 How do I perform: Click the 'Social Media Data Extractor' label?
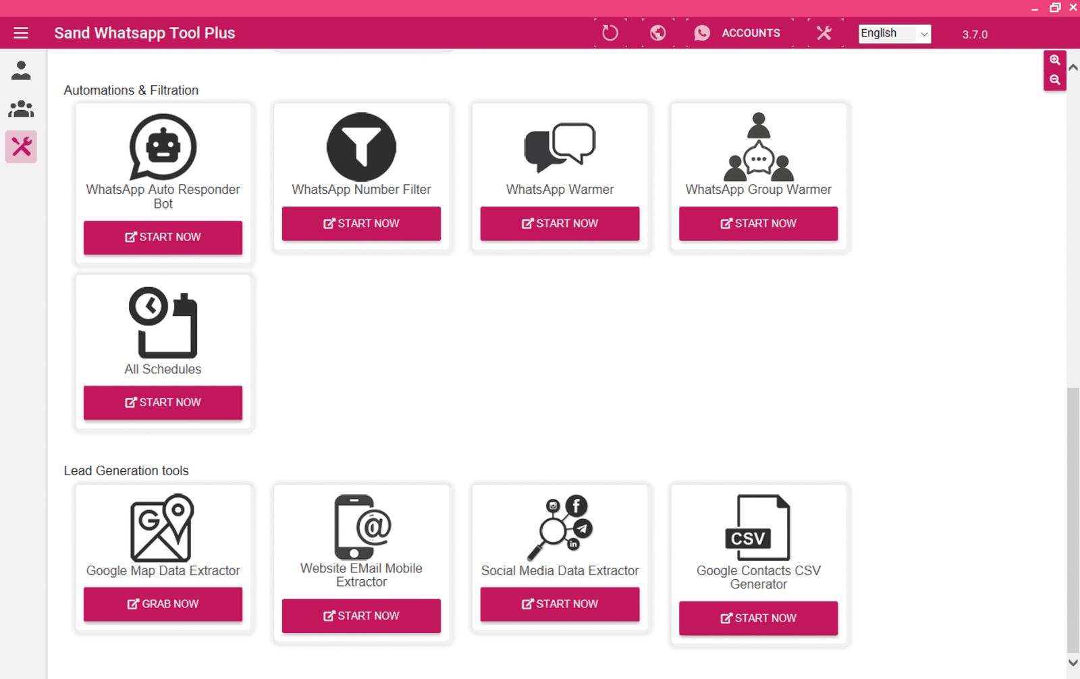[560, 571]
